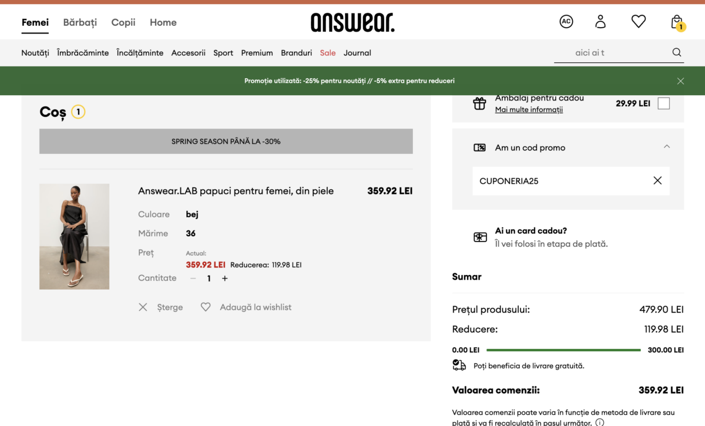Dismiss the green promotion banner
This screenshot has height=426, width=705.
tap(680, 81)
